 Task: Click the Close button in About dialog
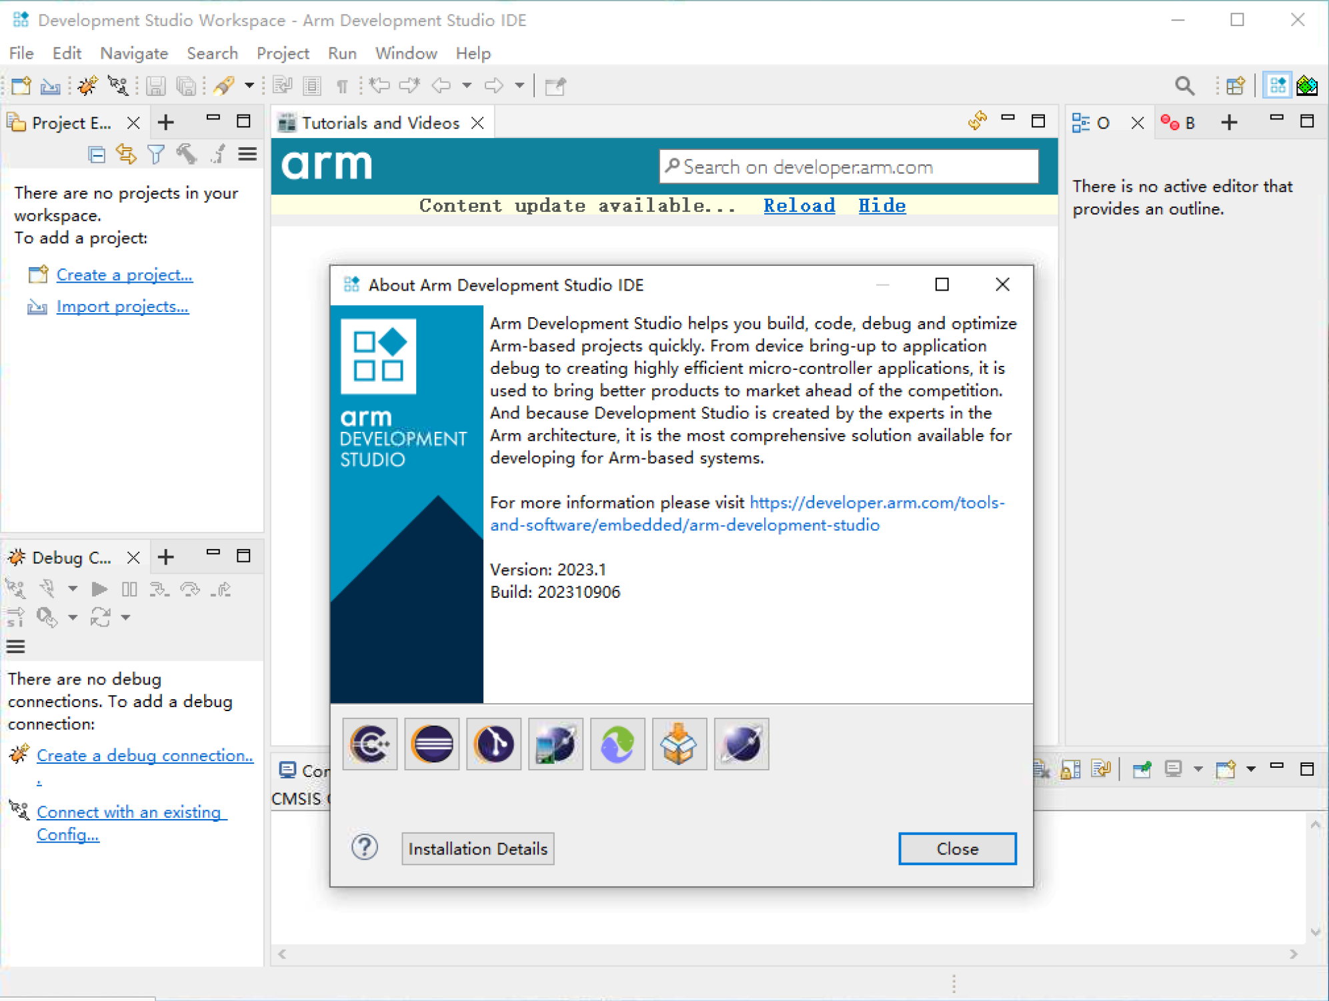(x=957, y=848)
